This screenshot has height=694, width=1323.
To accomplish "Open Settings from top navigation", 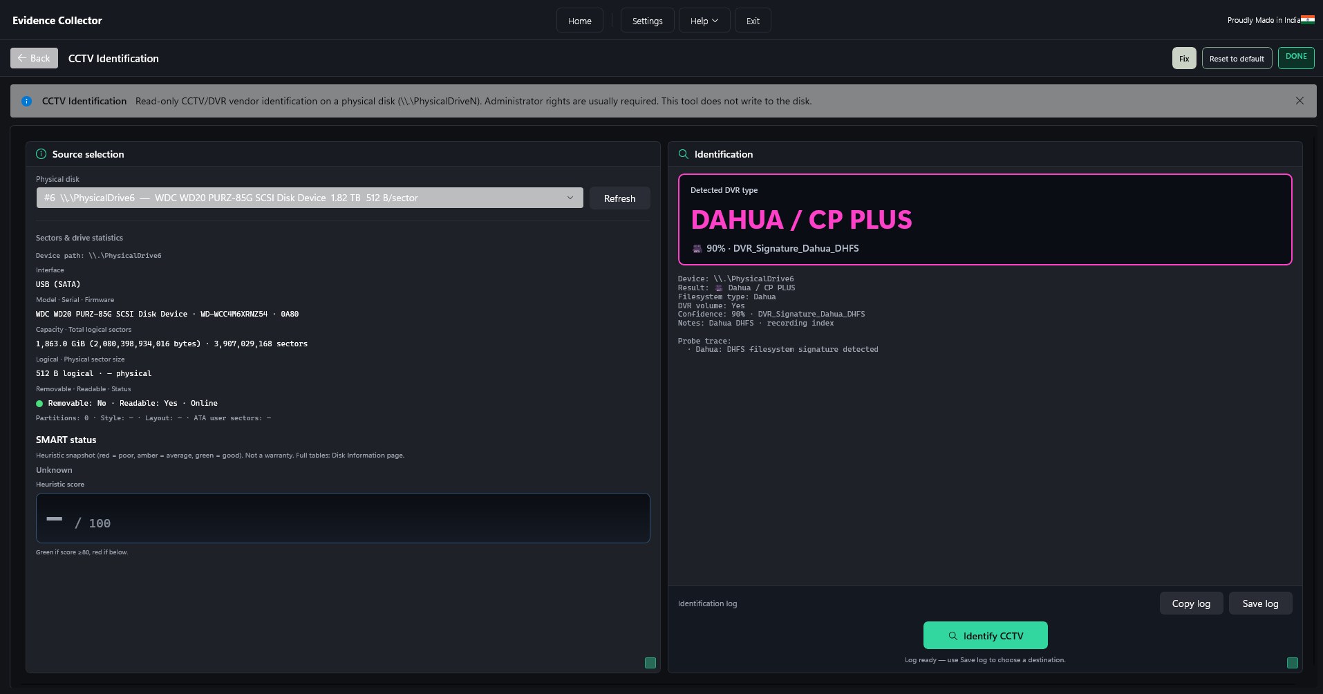I will tap(647, 21).
